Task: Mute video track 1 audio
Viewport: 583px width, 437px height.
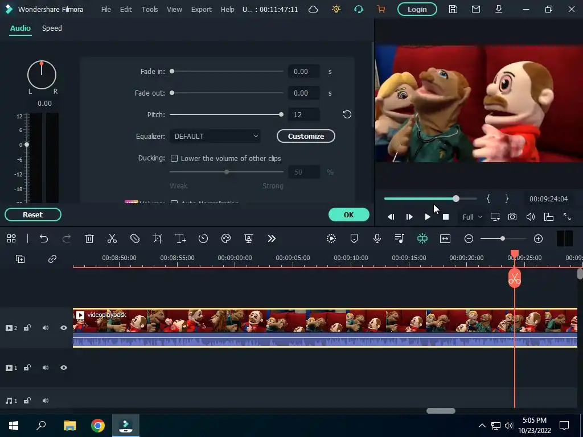Action: coord(46,368)
